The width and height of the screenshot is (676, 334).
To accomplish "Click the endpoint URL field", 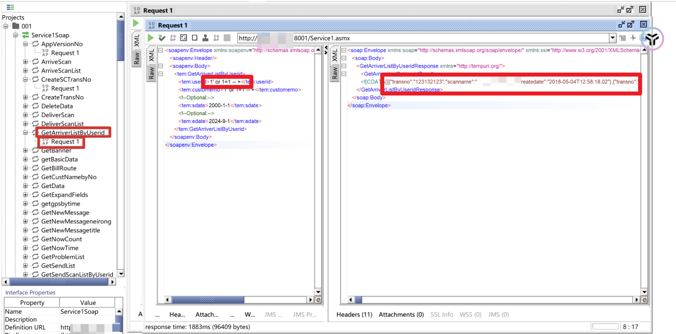I will pyautogui.click(x=423, y=38).
